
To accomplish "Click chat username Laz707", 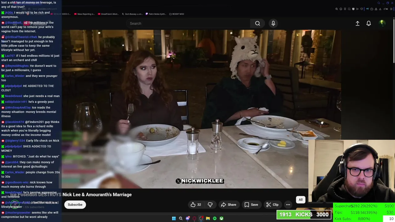I will tap(10, 56).
